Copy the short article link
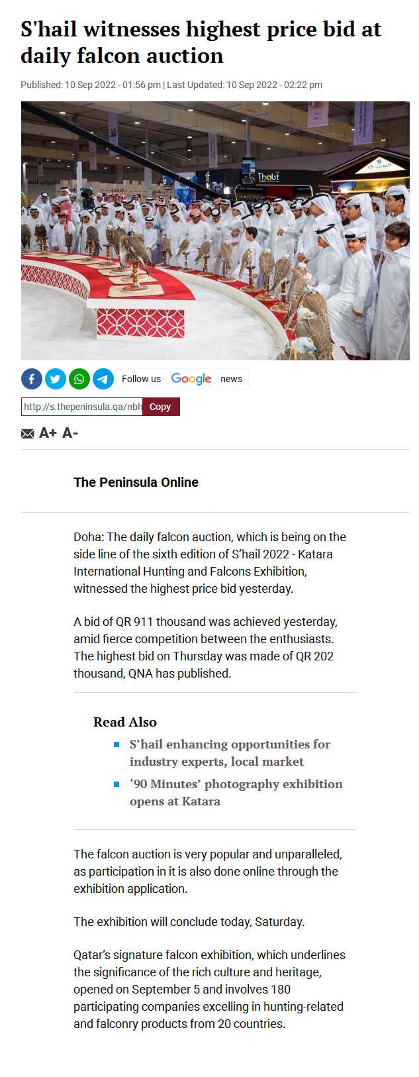The width and height of the screenshot is (419, 1077). click(x=161, y=407)
